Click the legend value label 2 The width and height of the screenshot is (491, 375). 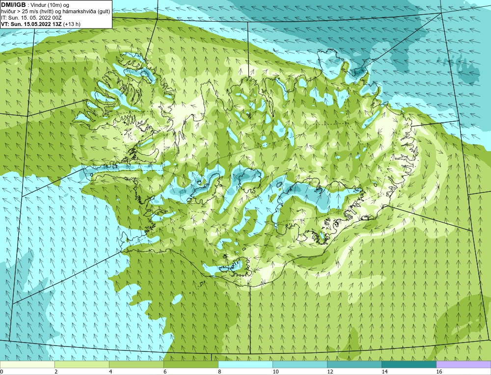[56, 372]
